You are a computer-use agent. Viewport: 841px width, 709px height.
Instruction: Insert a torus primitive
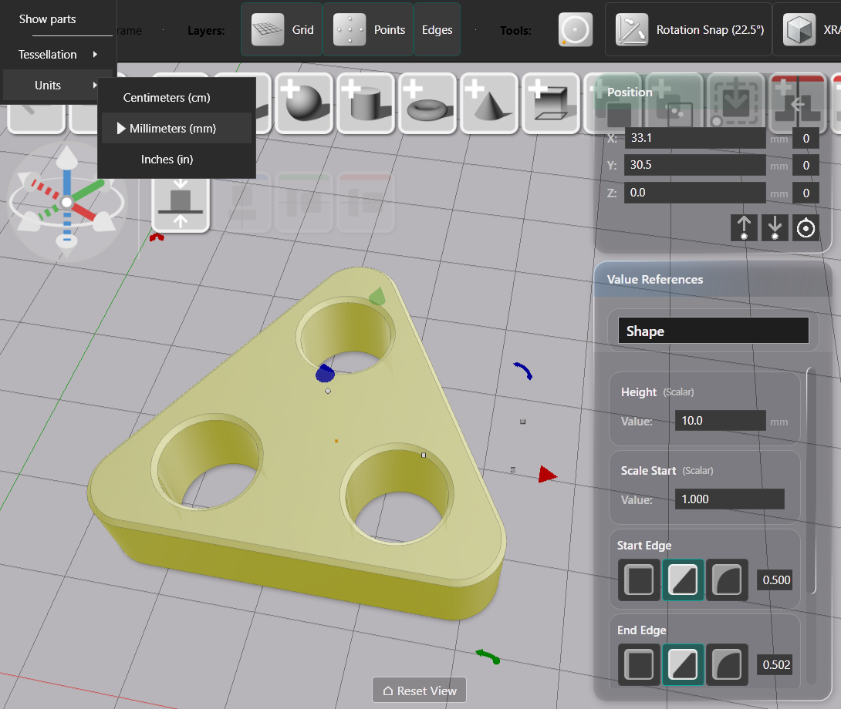point(426,102)
